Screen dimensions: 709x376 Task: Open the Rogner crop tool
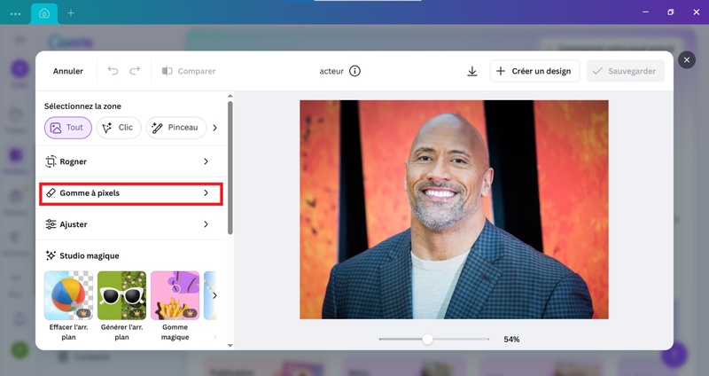coord(131,161)
